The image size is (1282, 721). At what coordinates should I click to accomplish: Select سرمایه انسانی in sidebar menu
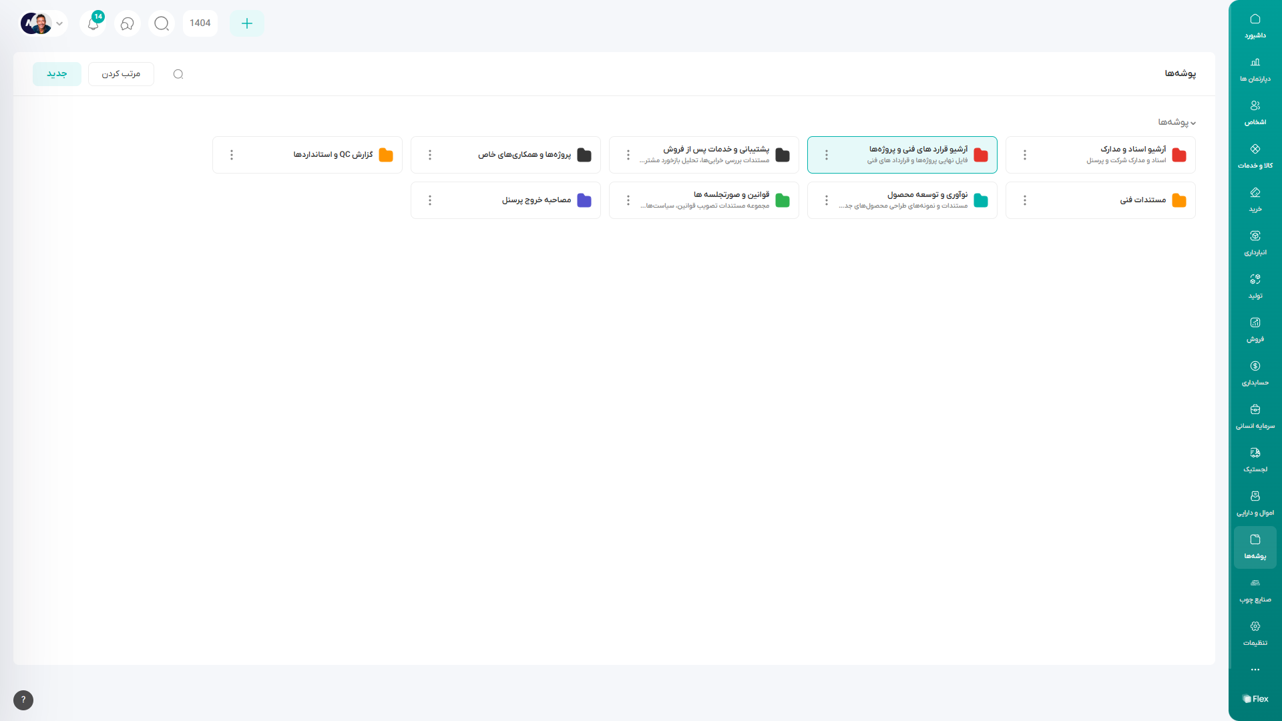(x=1255, y=417)
